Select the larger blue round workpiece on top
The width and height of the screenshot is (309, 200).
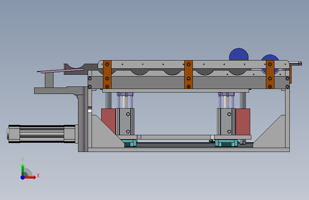click(x=239, y=54)
